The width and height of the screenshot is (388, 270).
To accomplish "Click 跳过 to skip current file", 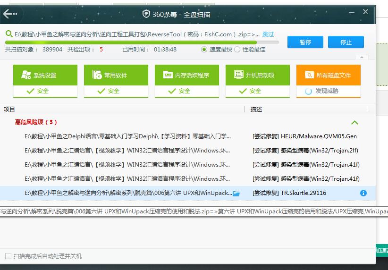I will pos(268,34).
